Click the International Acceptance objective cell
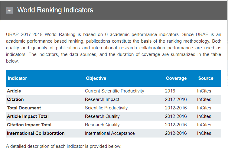The width and height of the screenshot is (228, 149). (x=110, y=133)
